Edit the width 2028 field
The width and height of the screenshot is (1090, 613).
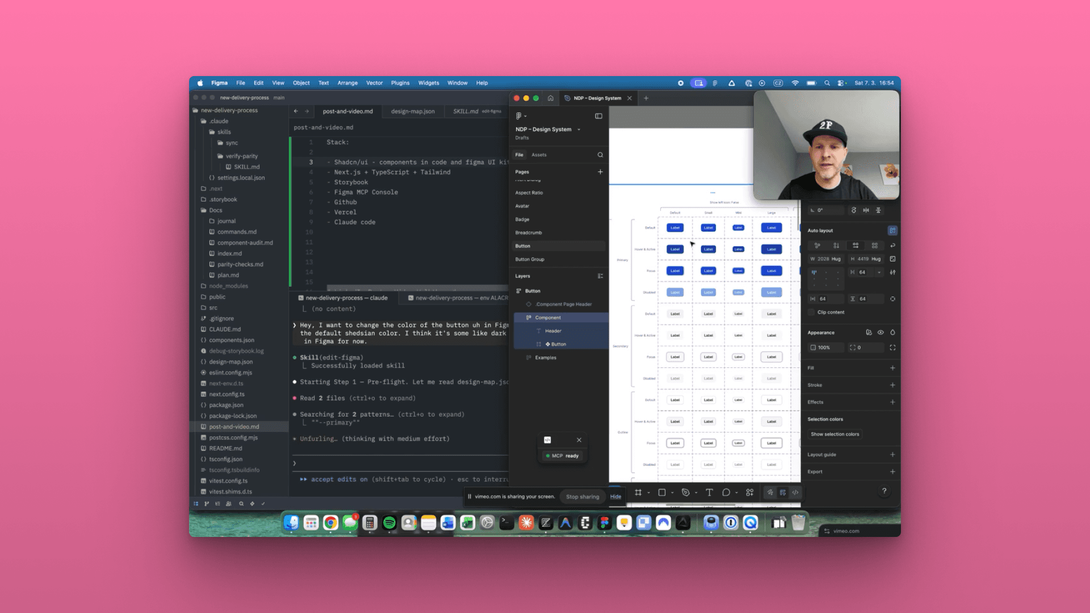point(826,259)
